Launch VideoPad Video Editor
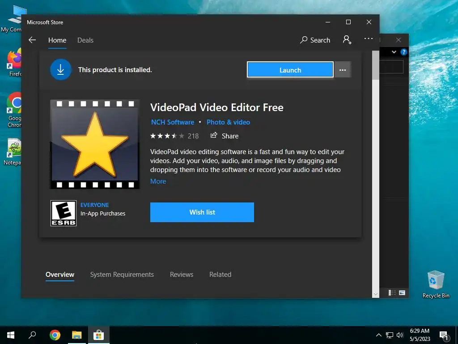 290,70
